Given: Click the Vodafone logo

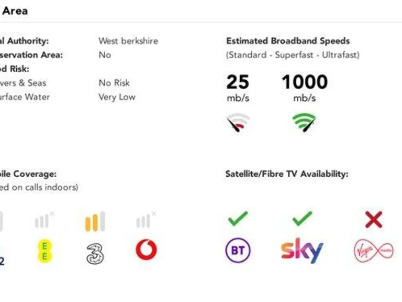Looking at the screenshot, I should pyautogui.click(x=146, y=250).
